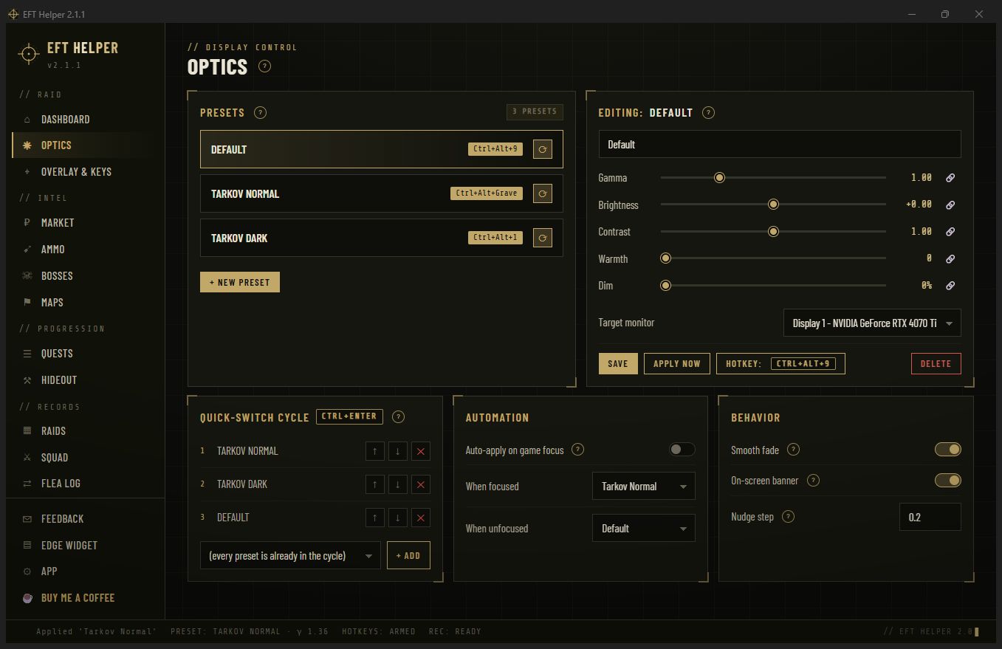Viewport: 1002px width, 649px height.
Task: Click the link icon beside Dim value
Action: [951, 285]
